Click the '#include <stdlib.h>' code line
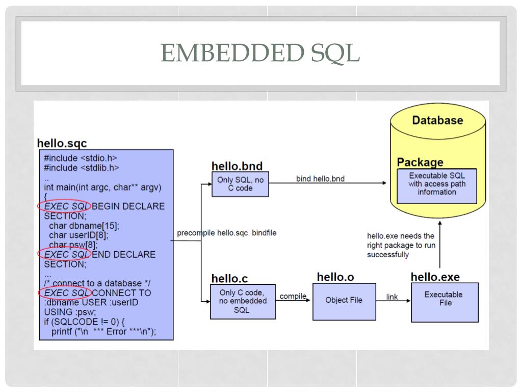 pos(81,167)
